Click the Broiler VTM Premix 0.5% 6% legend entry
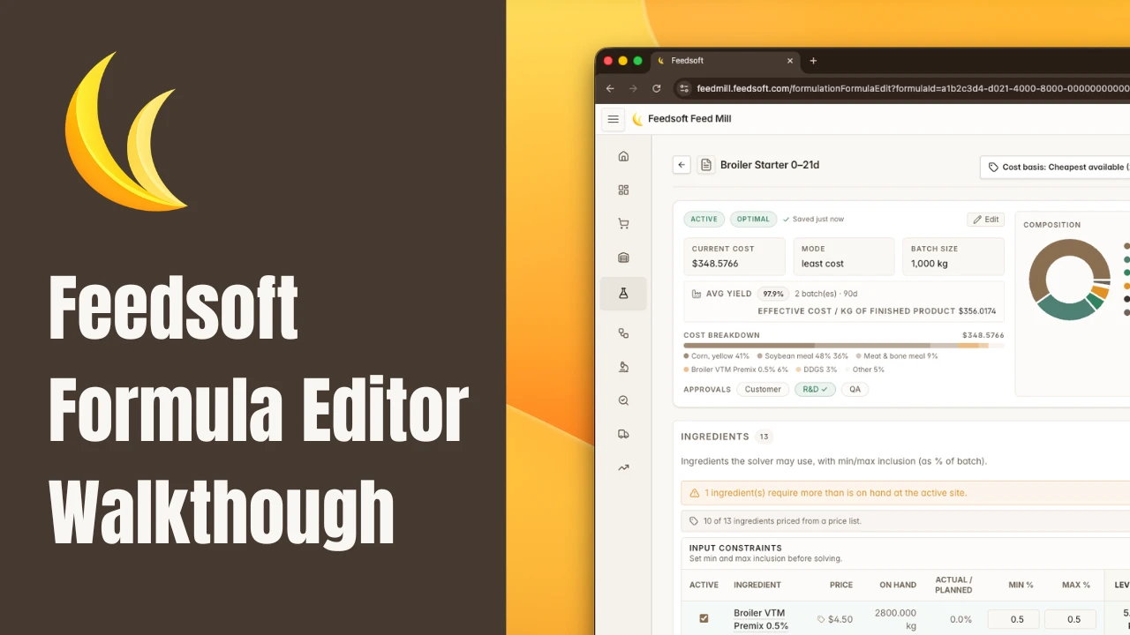This screenshot has width=1130, height=635. 735,370
